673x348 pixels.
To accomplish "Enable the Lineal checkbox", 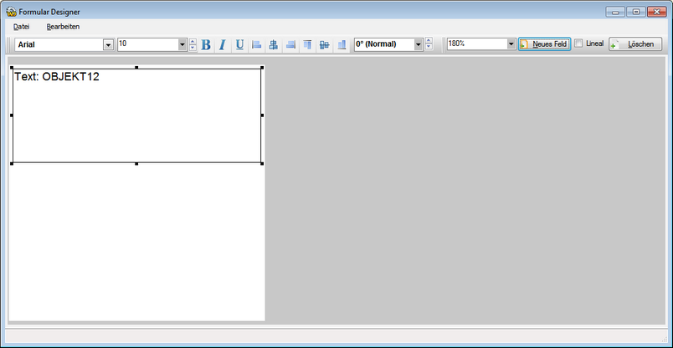I will pos(579,43).
